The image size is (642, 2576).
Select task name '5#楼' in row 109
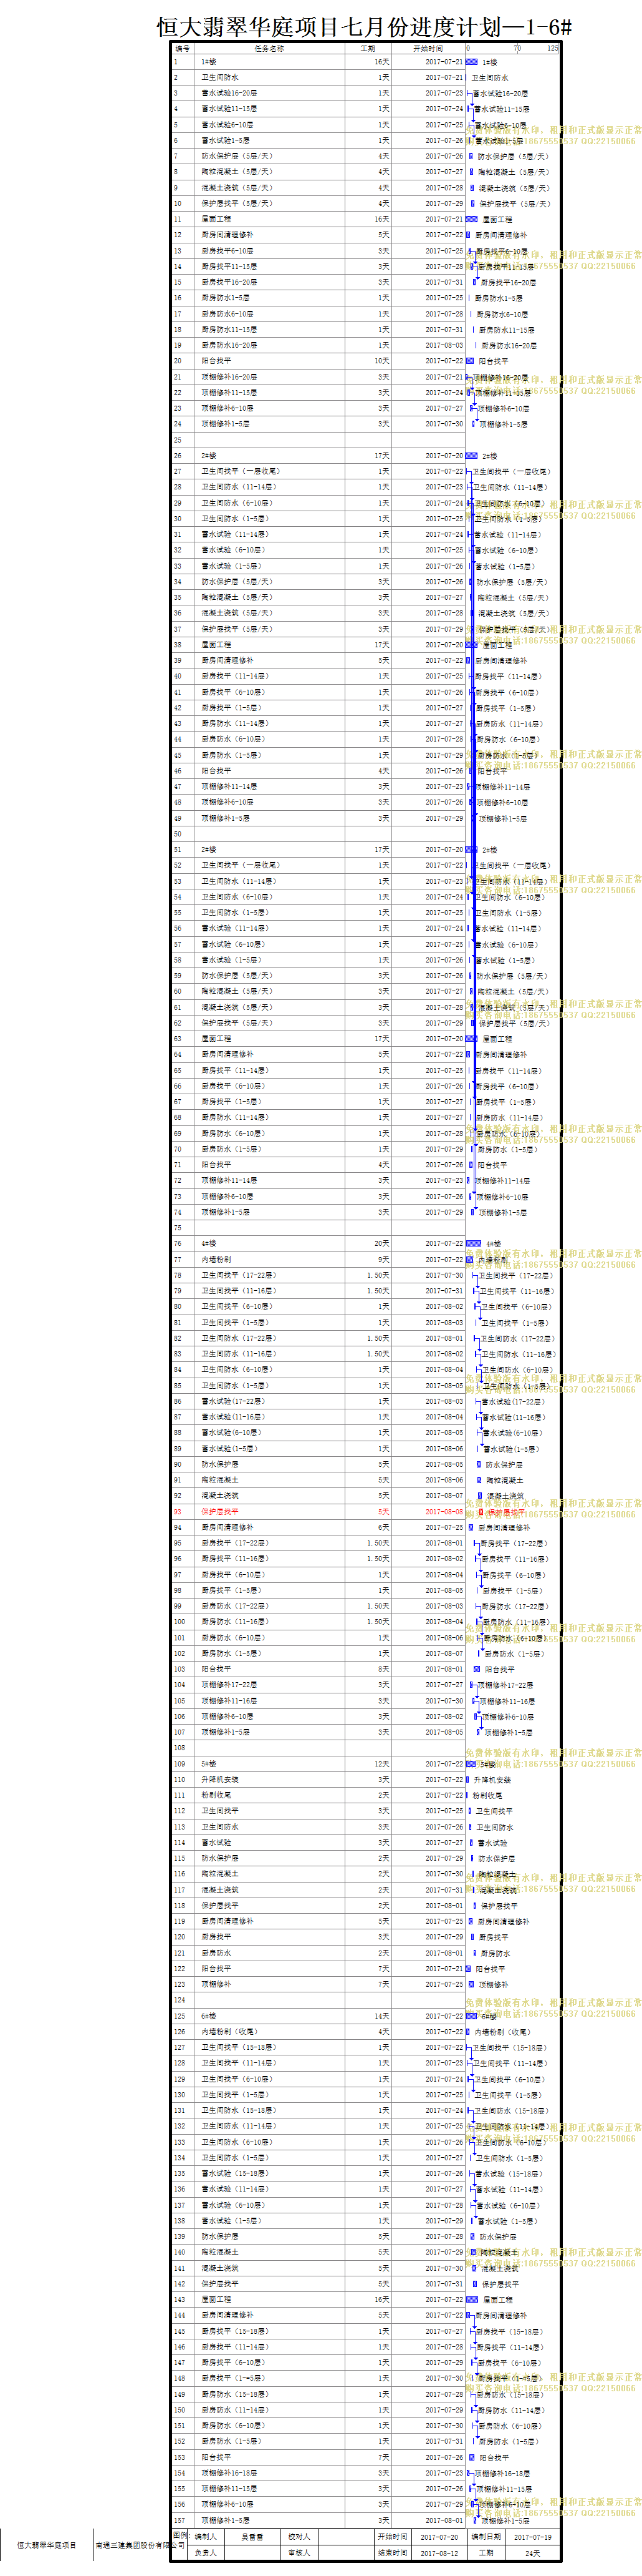pos(209,1764)
